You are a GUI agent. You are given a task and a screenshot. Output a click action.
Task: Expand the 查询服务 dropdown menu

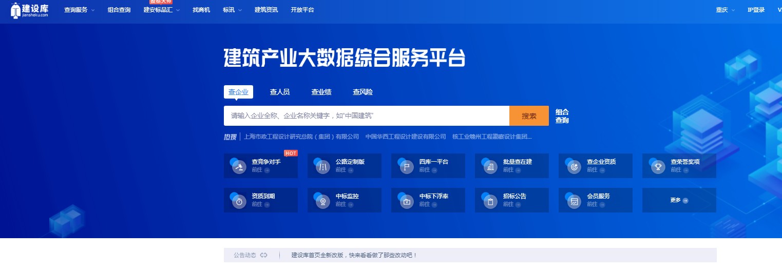[80, 10]
